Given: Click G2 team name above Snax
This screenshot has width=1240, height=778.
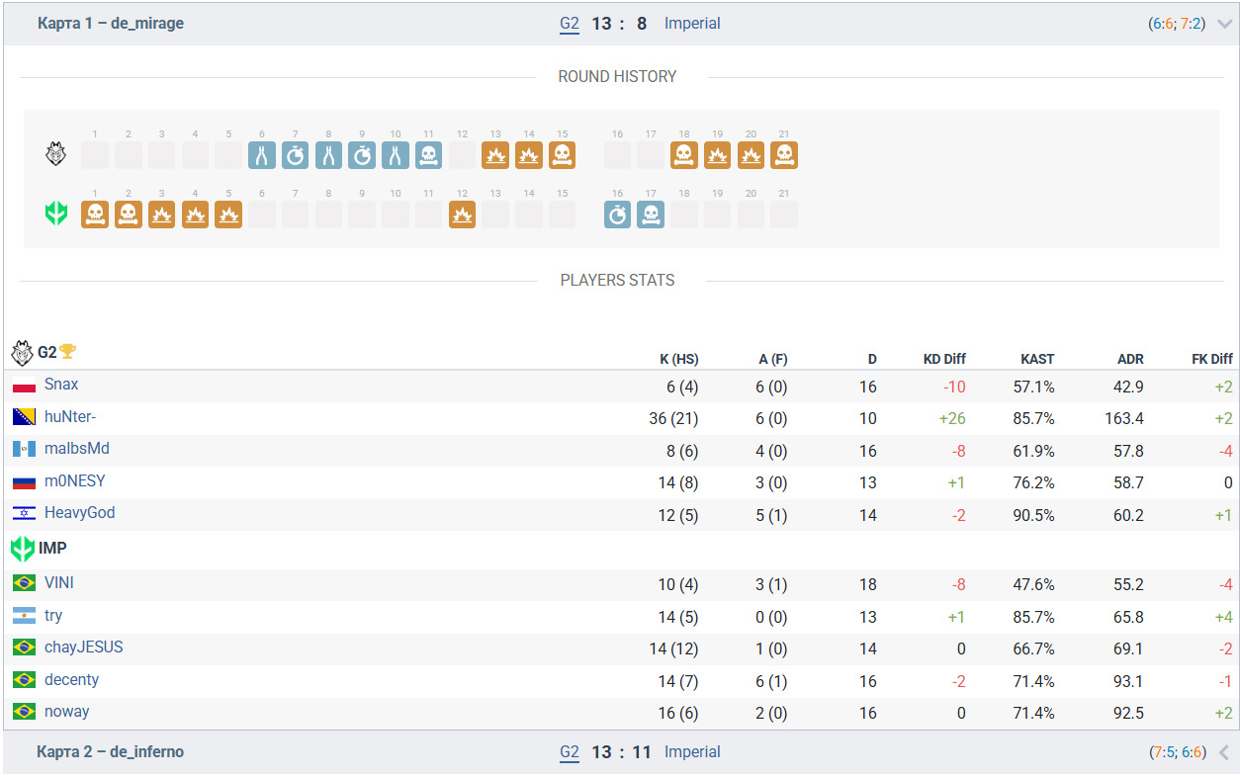Looking at the screenshot, I should click(x=47, y=352).
